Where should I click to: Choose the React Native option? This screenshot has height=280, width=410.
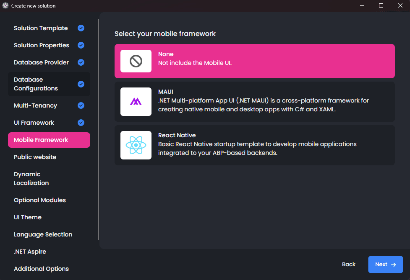254,145
